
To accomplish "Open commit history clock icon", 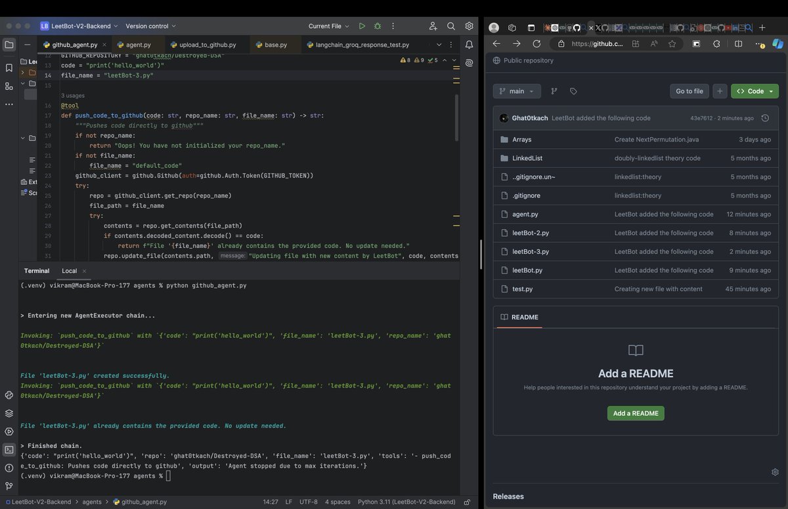I will (765, 118).
